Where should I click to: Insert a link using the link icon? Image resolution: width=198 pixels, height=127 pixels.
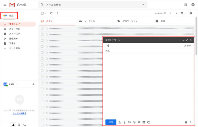(x=129, y=122)
